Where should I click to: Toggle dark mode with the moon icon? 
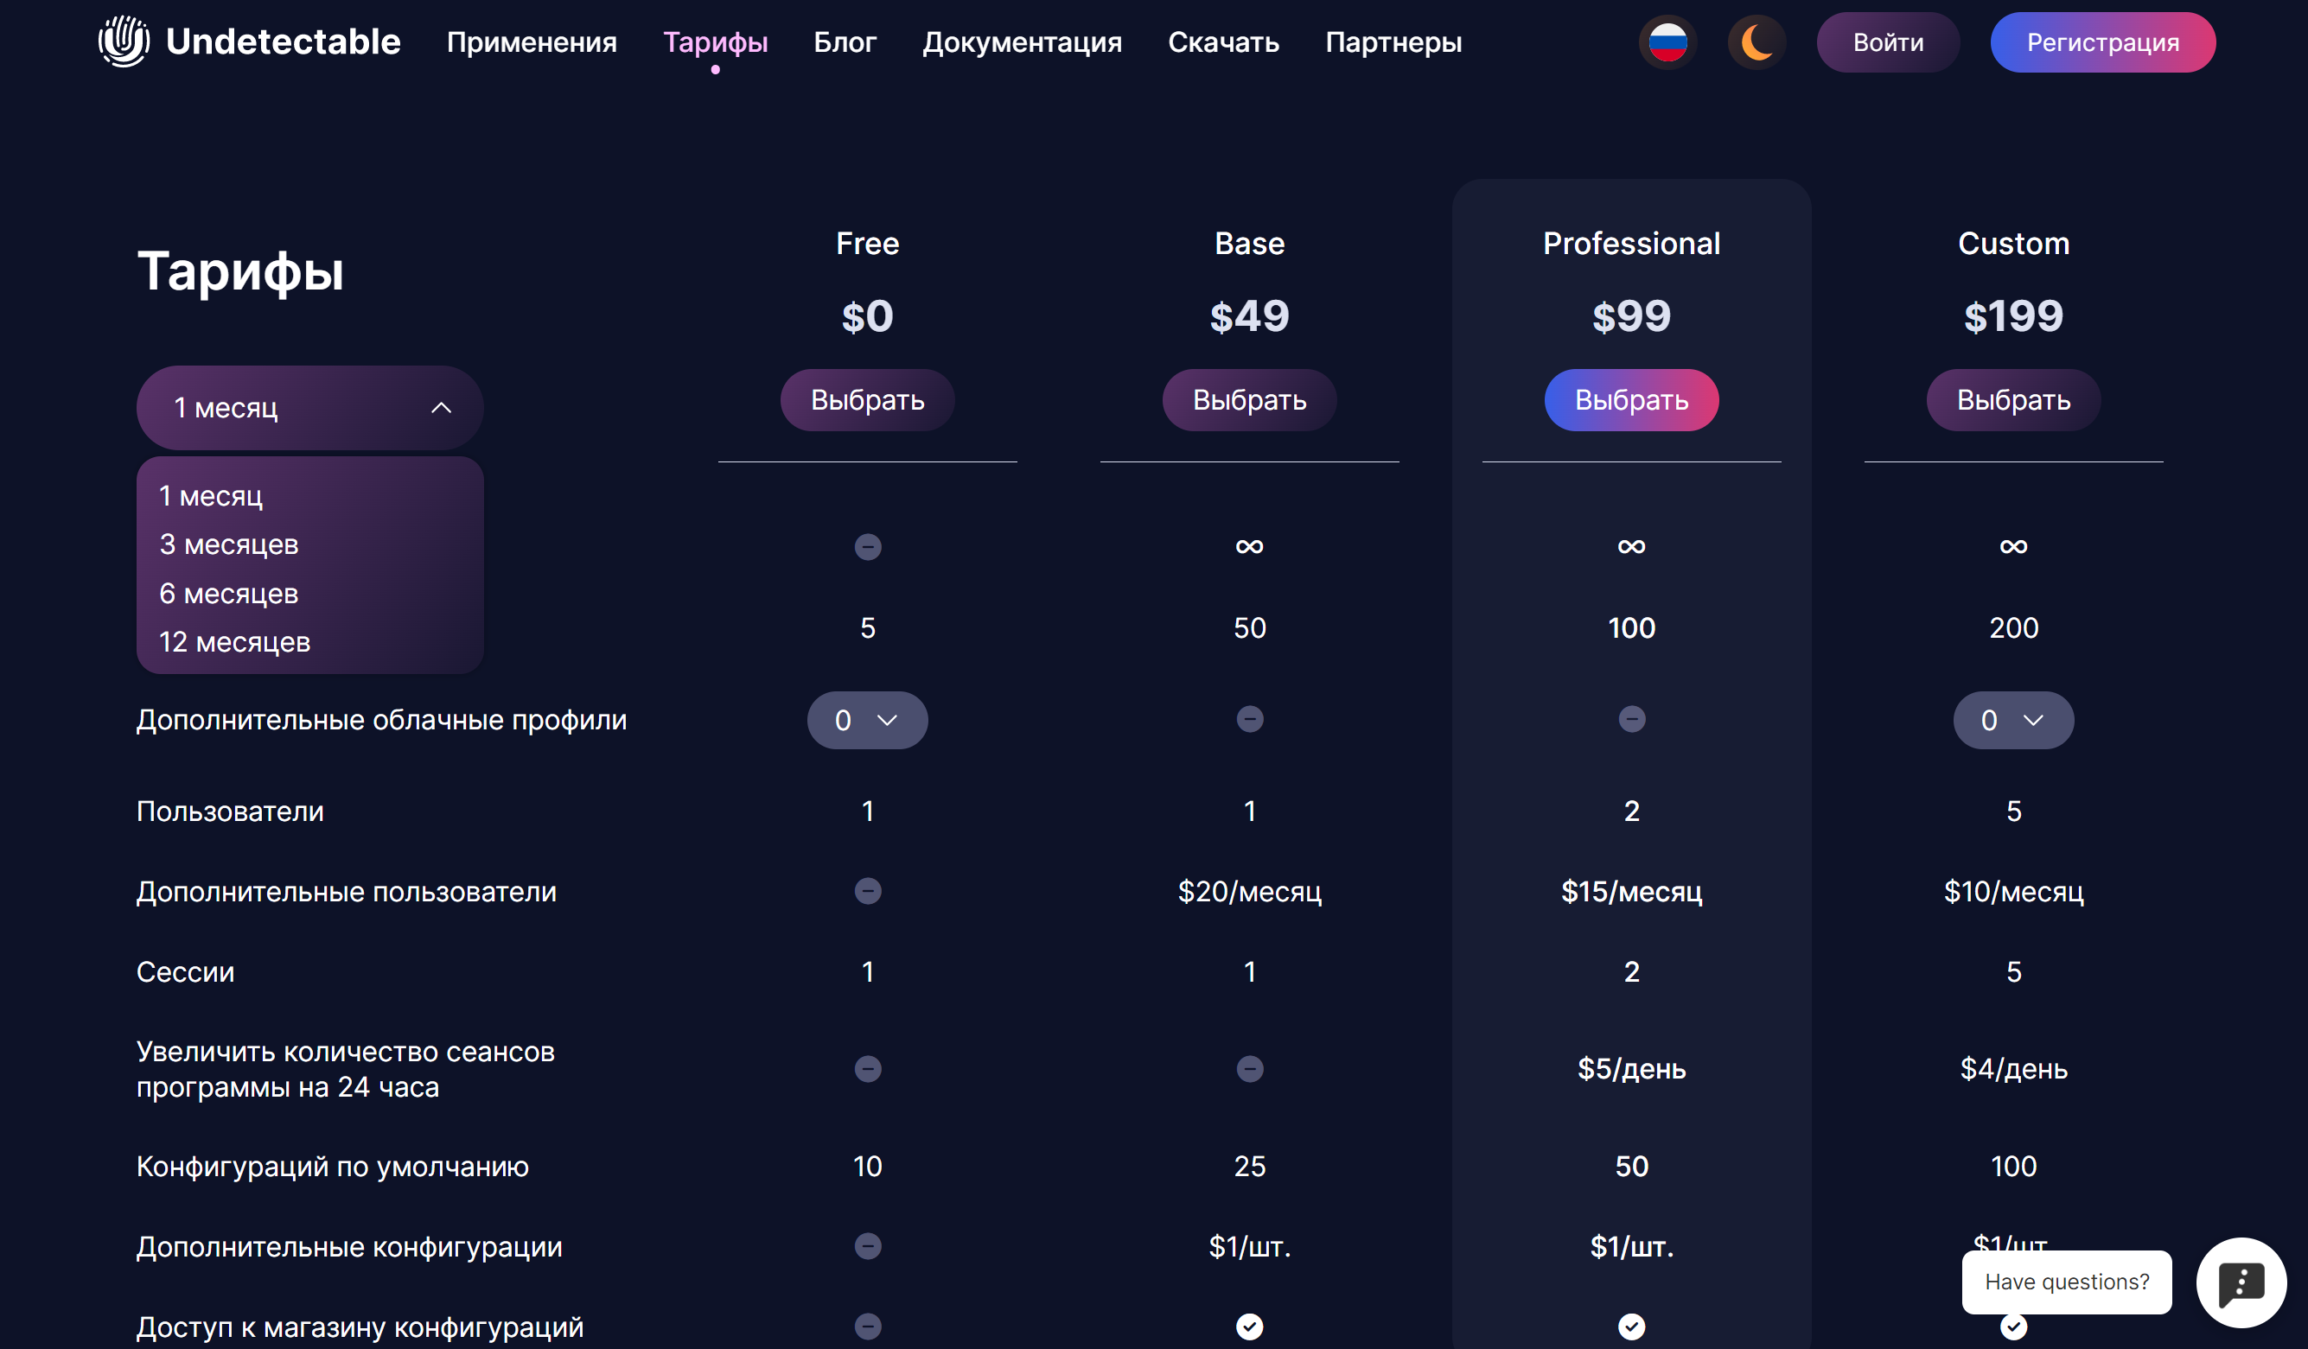pyautogui.click(x=1756, y=42)
